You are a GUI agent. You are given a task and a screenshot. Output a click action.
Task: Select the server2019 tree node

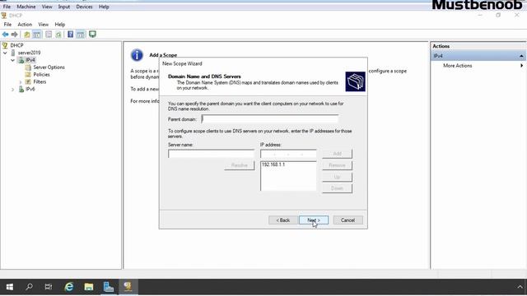tap(29, 53)
